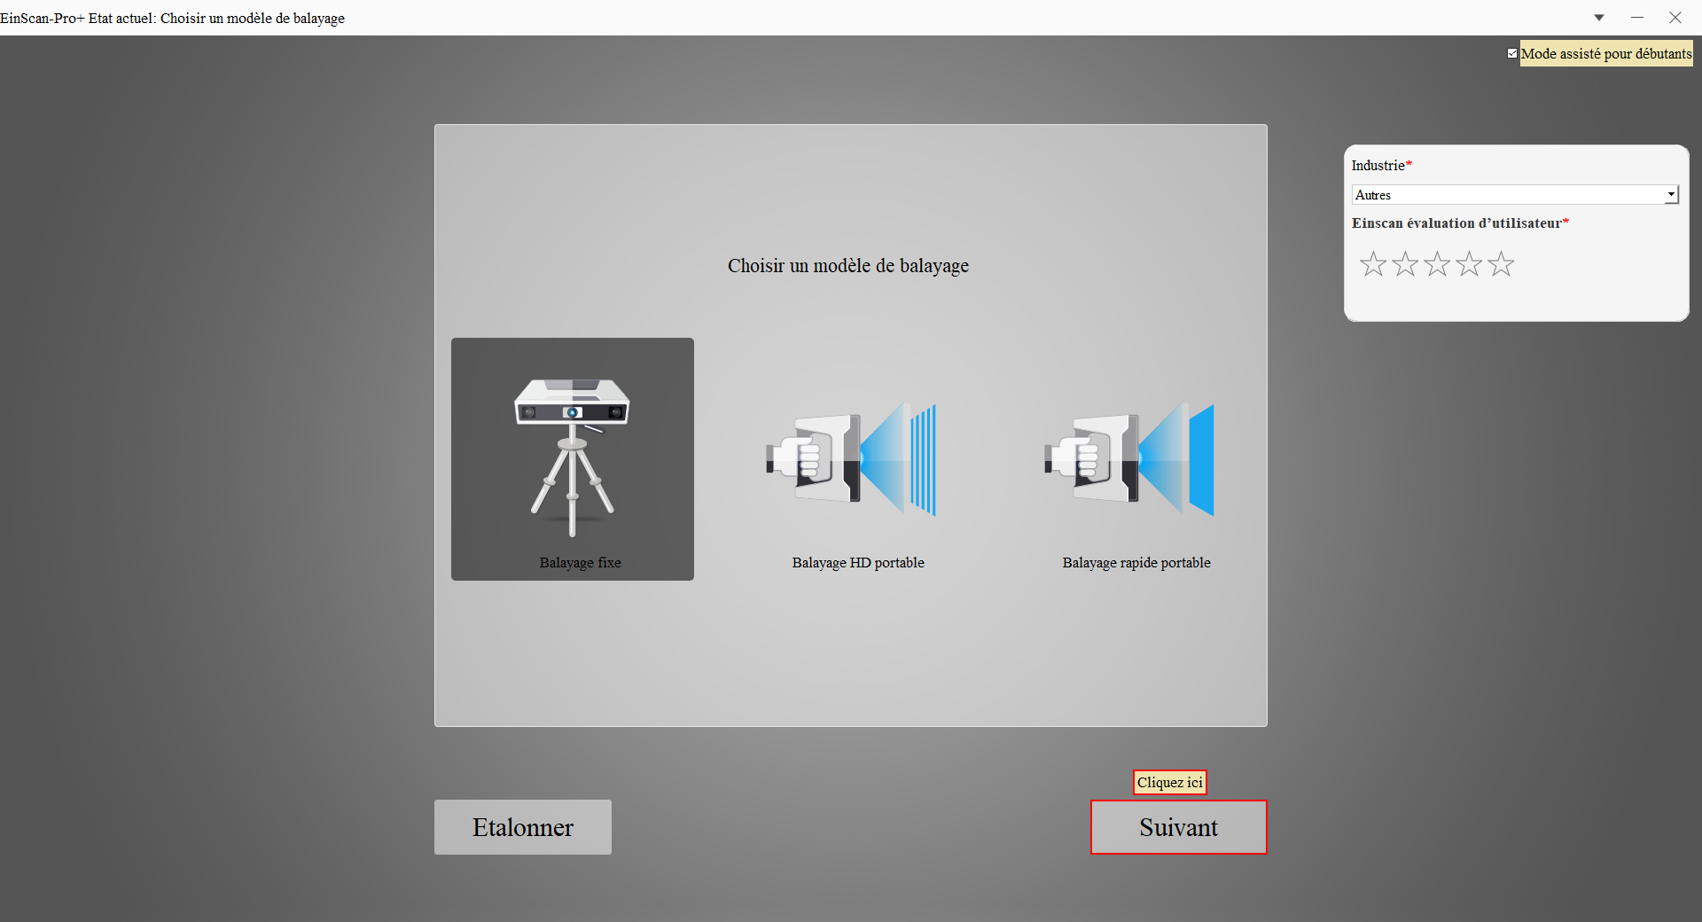Click the Balayage fixe label text
1702x922 pixels.
(580, 562)
